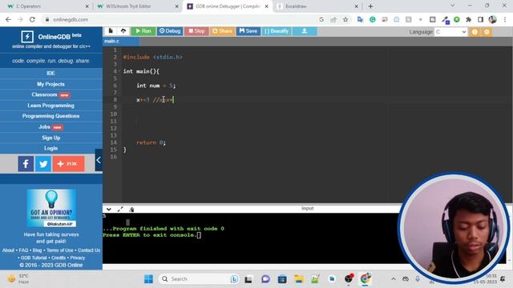
Task: Share the code using the Share button
Action: [x=222, y=31]
